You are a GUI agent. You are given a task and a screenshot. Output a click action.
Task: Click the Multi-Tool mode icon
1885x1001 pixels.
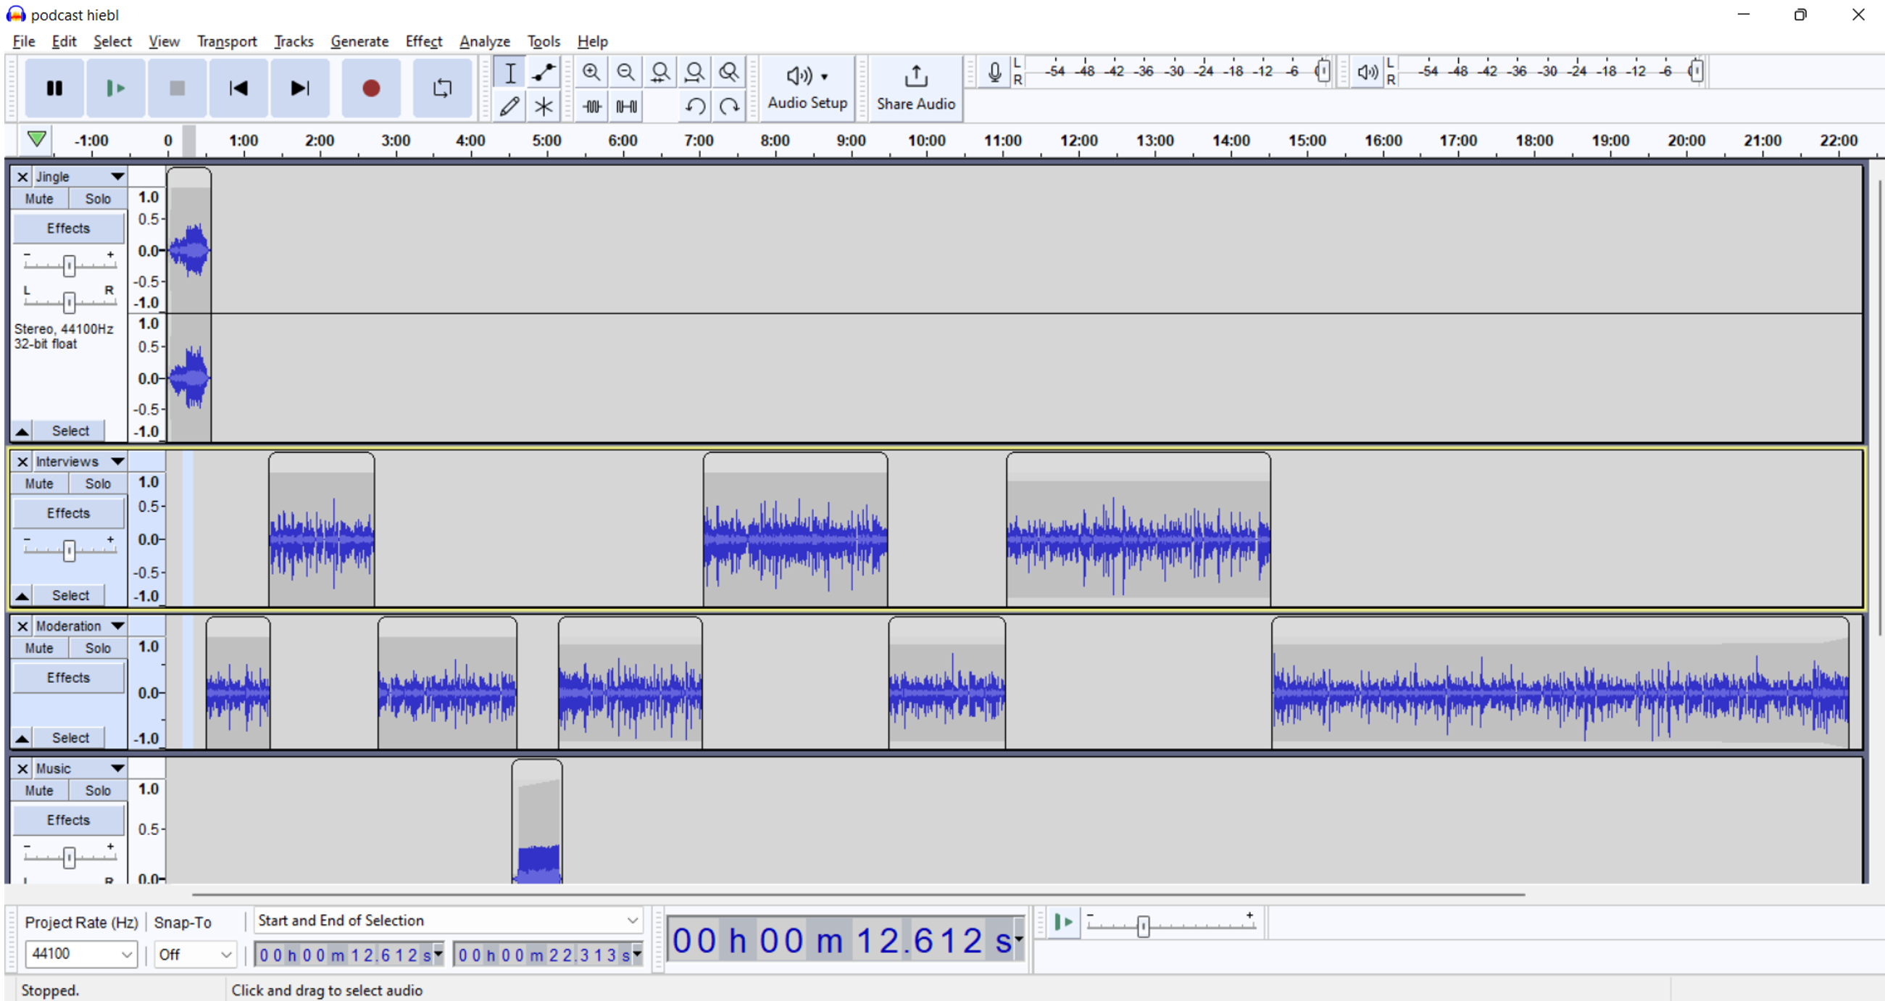coord(544,104)
